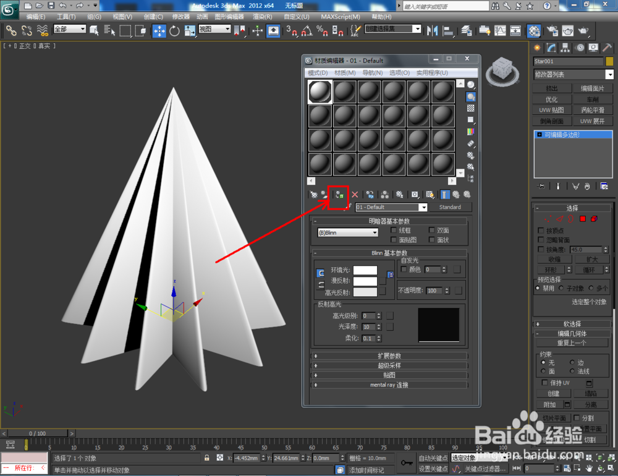Viewport: 618px width, 476px height.
Task: Expand the 贴图 rollout
Action: click(x=389, y=375)
